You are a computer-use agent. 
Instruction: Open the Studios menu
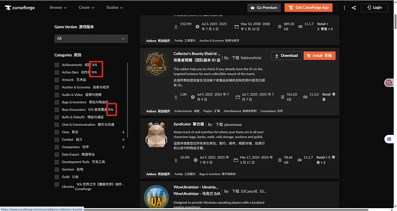(x=114, y=7)
